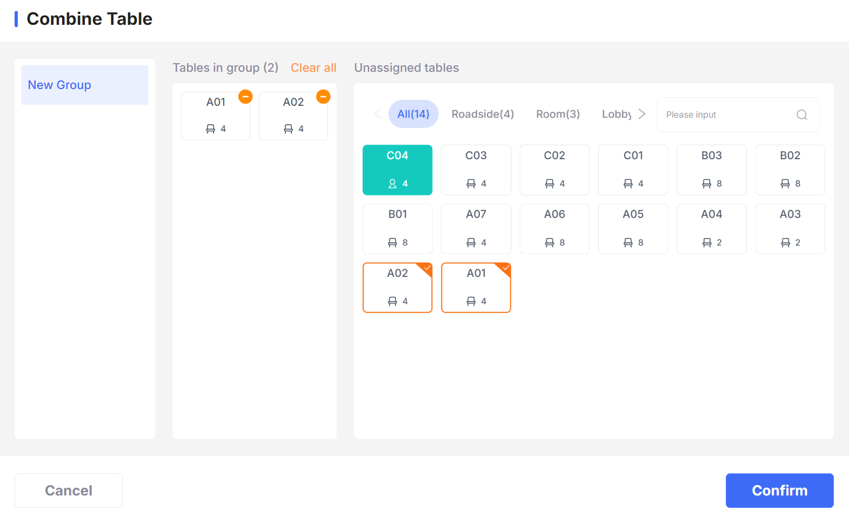
Task: Remove A02 with its orange minus icon
Action: [x=323, y=97]
